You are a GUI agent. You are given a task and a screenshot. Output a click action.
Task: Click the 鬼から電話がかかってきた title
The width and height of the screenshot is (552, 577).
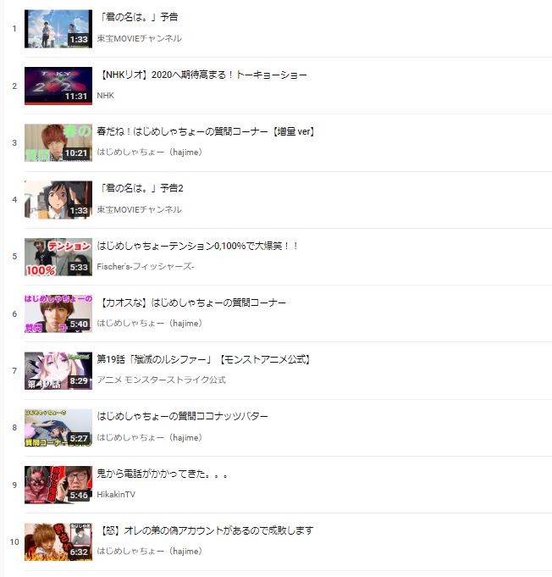(162, 474)
